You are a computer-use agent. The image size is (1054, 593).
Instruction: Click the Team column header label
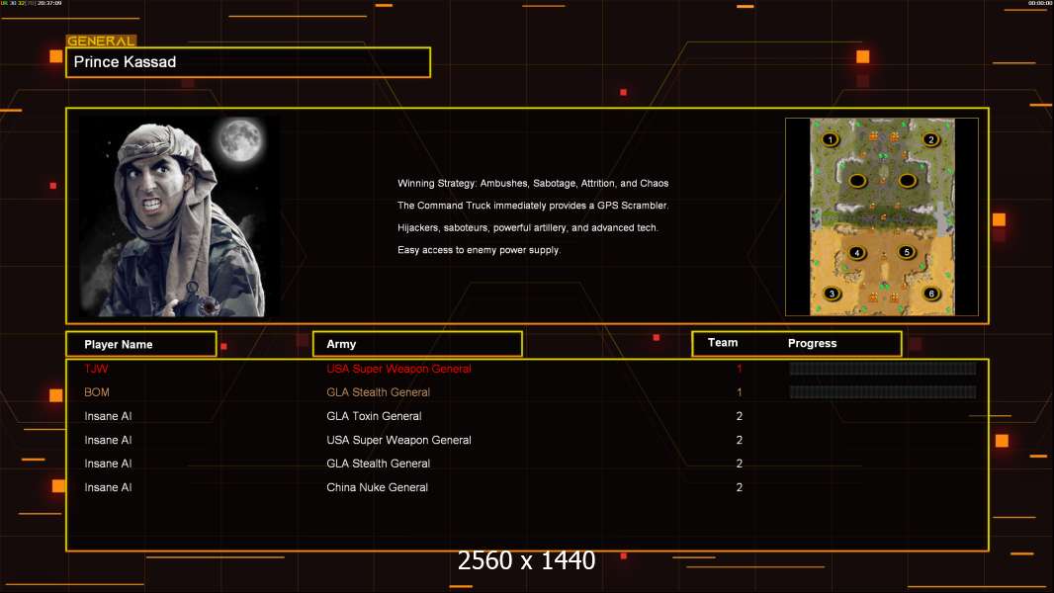click(723, 343)
